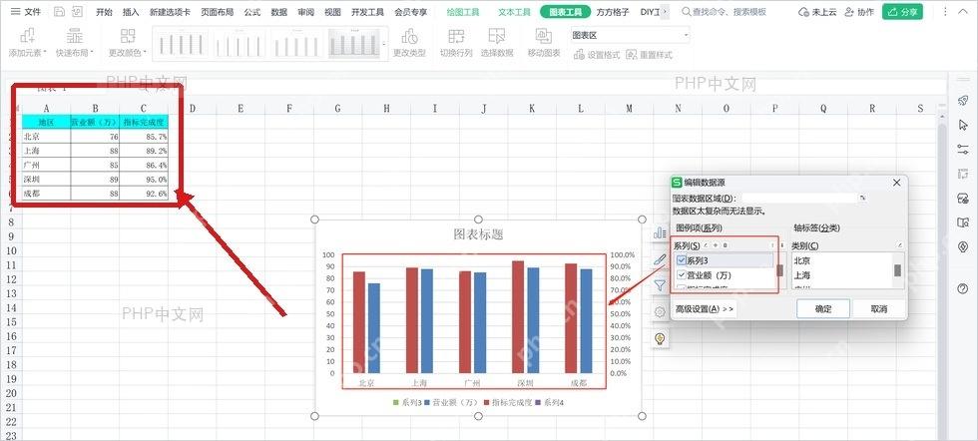Open the 会员专享 tab
Image resolution: width=978 pixels, height=441 pixels.
[x=411, y=12]
